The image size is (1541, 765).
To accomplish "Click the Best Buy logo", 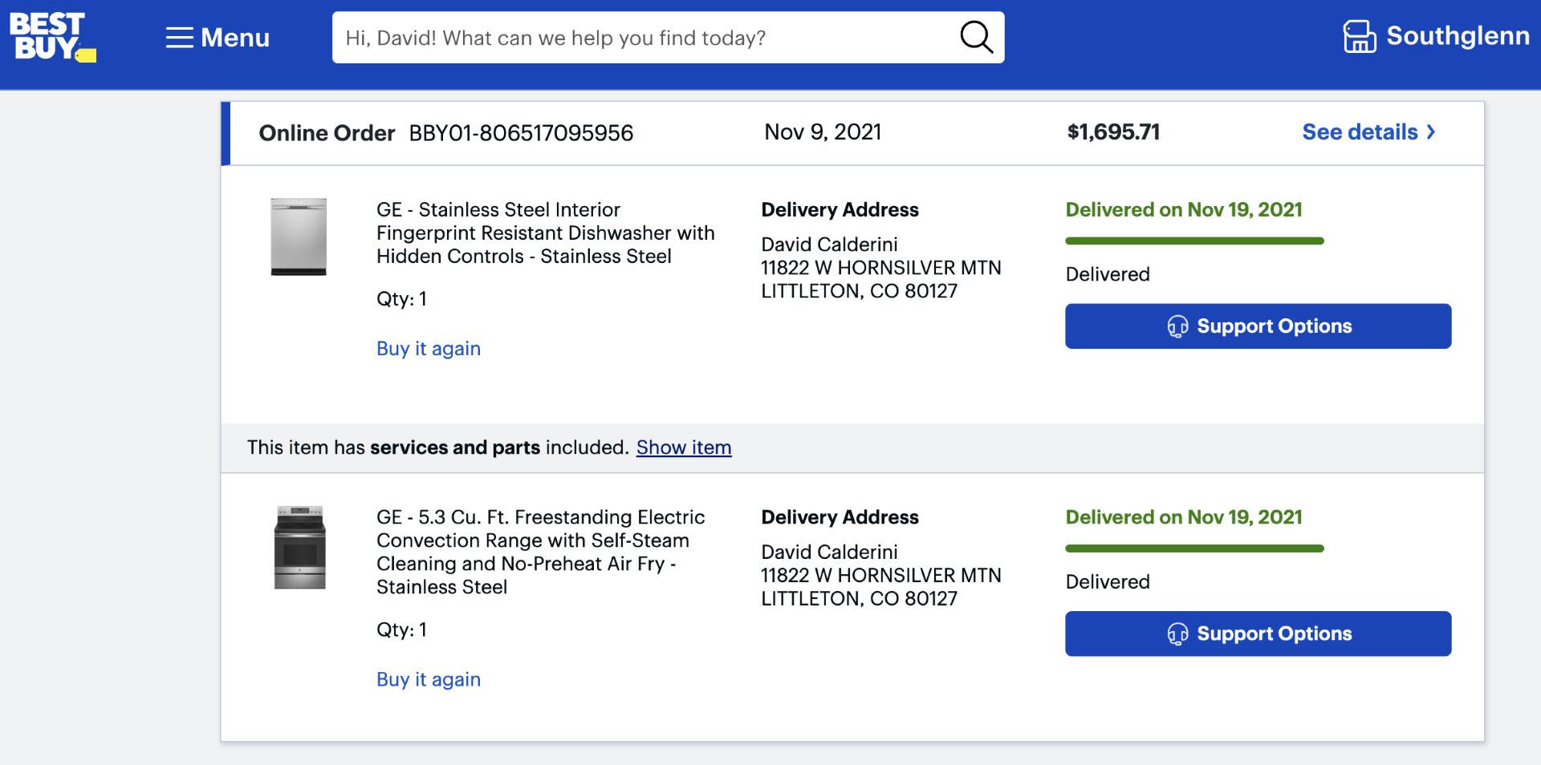I will [x=51, y=37].
